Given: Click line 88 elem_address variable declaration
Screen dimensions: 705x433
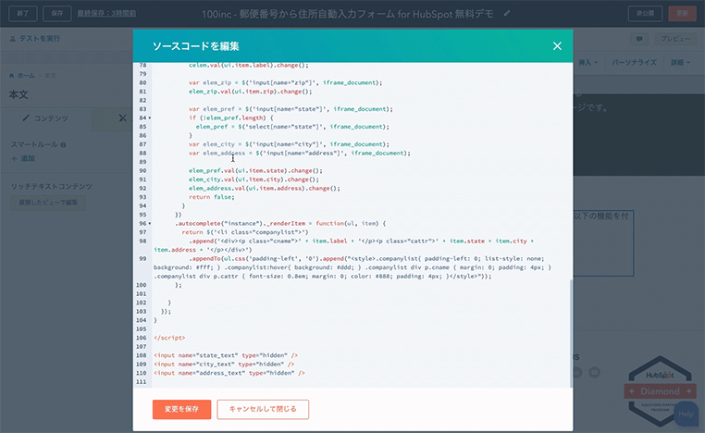Looking at the screenshot, I should [300, 153].
